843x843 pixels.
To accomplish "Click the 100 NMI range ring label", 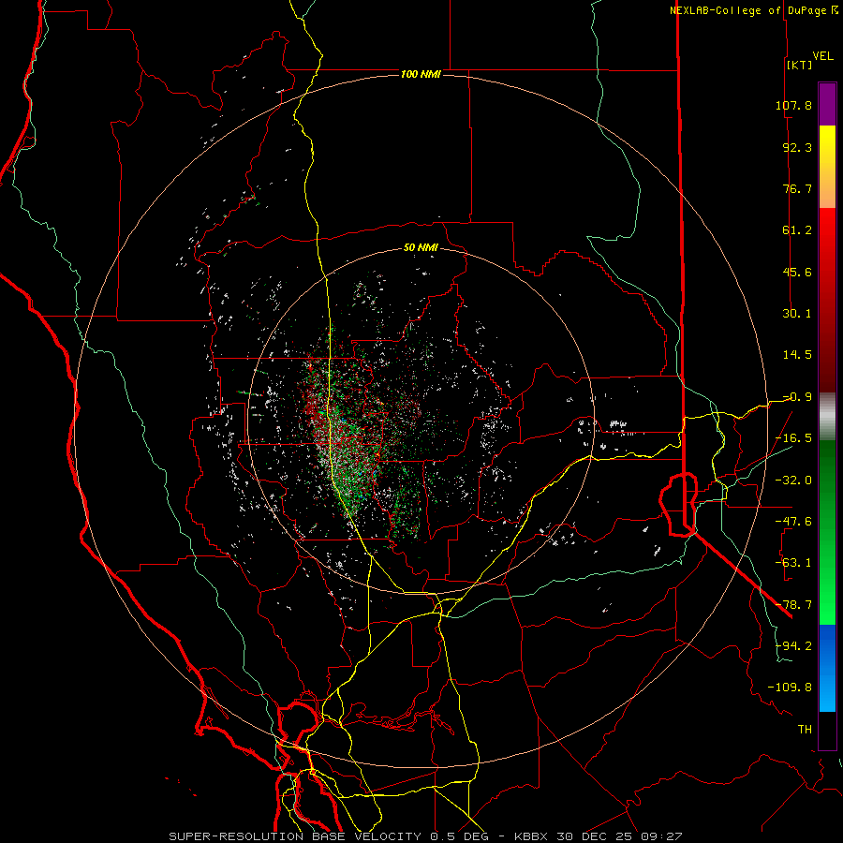I will tap(421, 74).
